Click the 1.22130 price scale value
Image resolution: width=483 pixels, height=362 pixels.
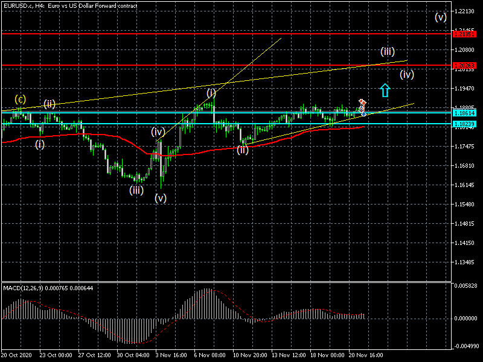tap(465, 11)
